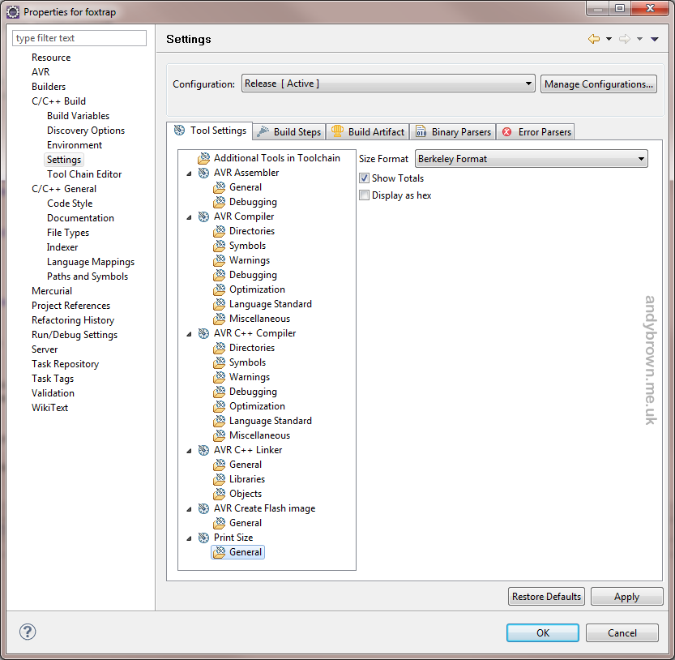Viewport: 675px width, 660px height.
Task: Click the Manage Configurations button
Action: pyautogui.click(x=598, y=84)
